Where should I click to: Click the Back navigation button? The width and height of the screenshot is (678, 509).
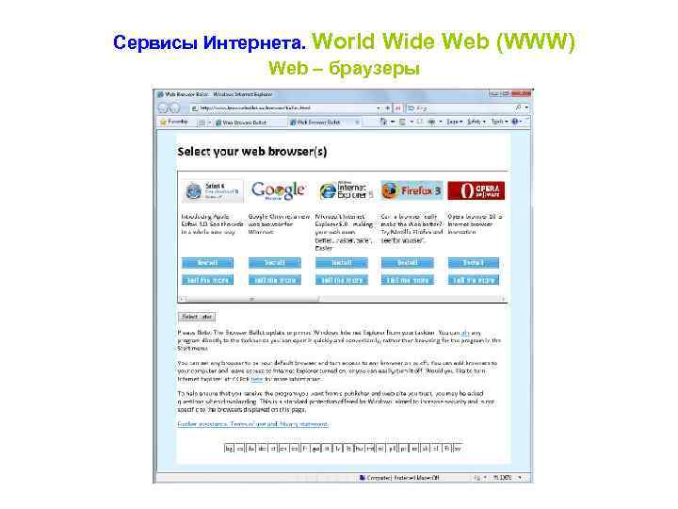pos(163,107)
